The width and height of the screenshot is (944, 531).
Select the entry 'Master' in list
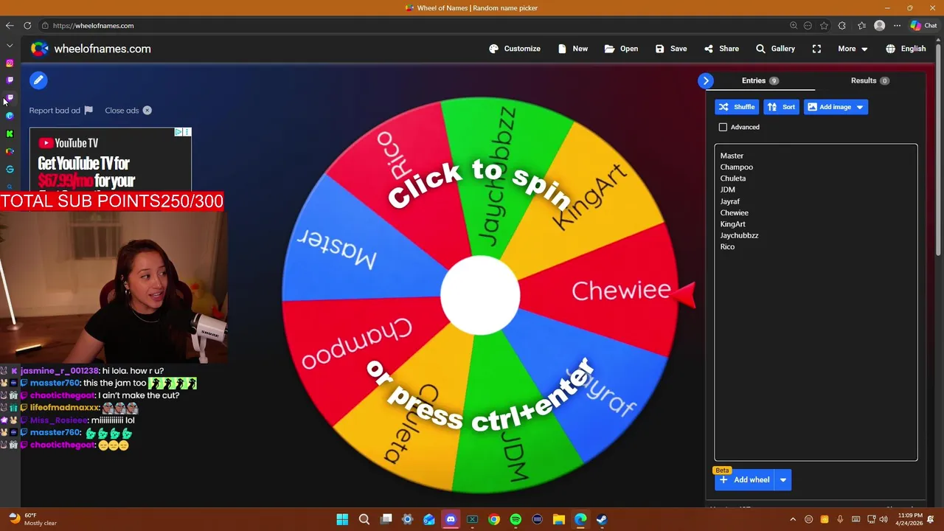pos(732,156)
